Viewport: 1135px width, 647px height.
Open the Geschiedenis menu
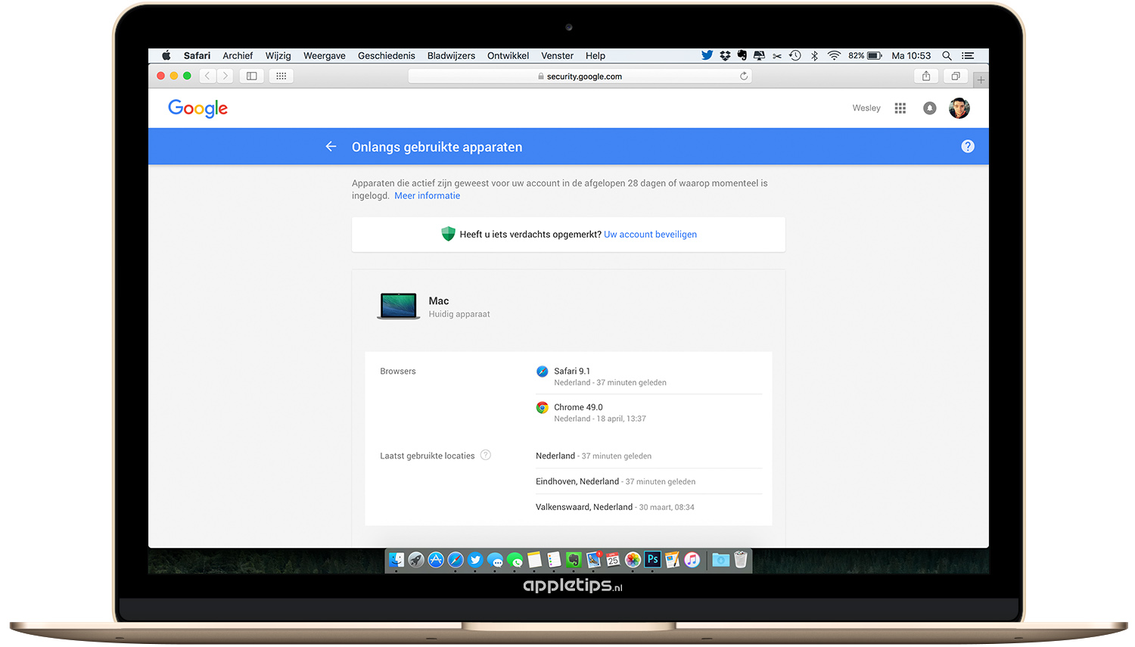tap(387, 55)
